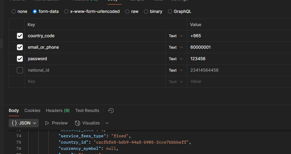Choose the GraphQL body radio option
The width and height of the screenshot is (291, 154).
pos(170,11)
